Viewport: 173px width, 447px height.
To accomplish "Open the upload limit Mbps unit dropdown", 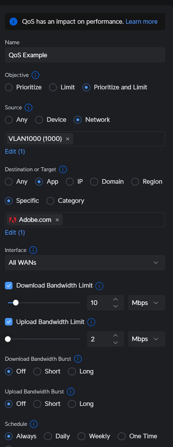I will coord(147,339).
